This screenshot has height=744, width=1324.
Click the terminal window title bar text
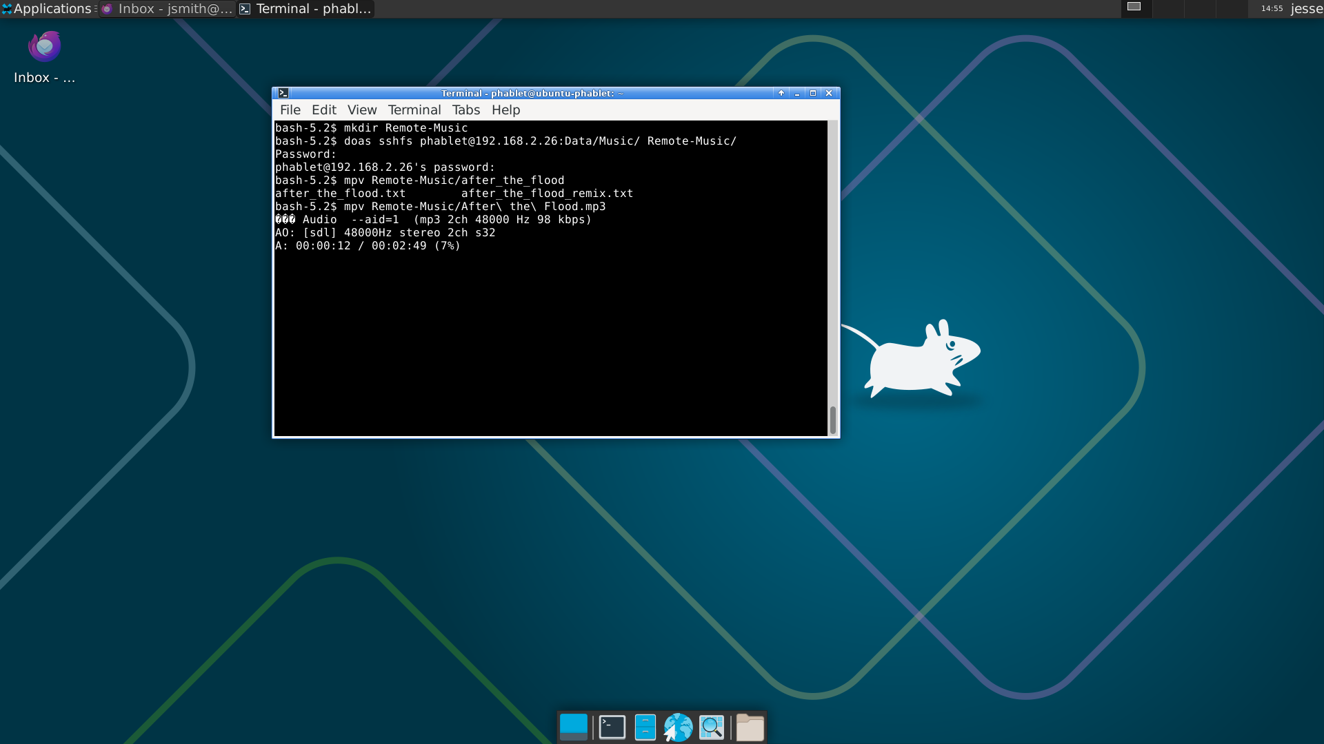[x=532, y=93]
